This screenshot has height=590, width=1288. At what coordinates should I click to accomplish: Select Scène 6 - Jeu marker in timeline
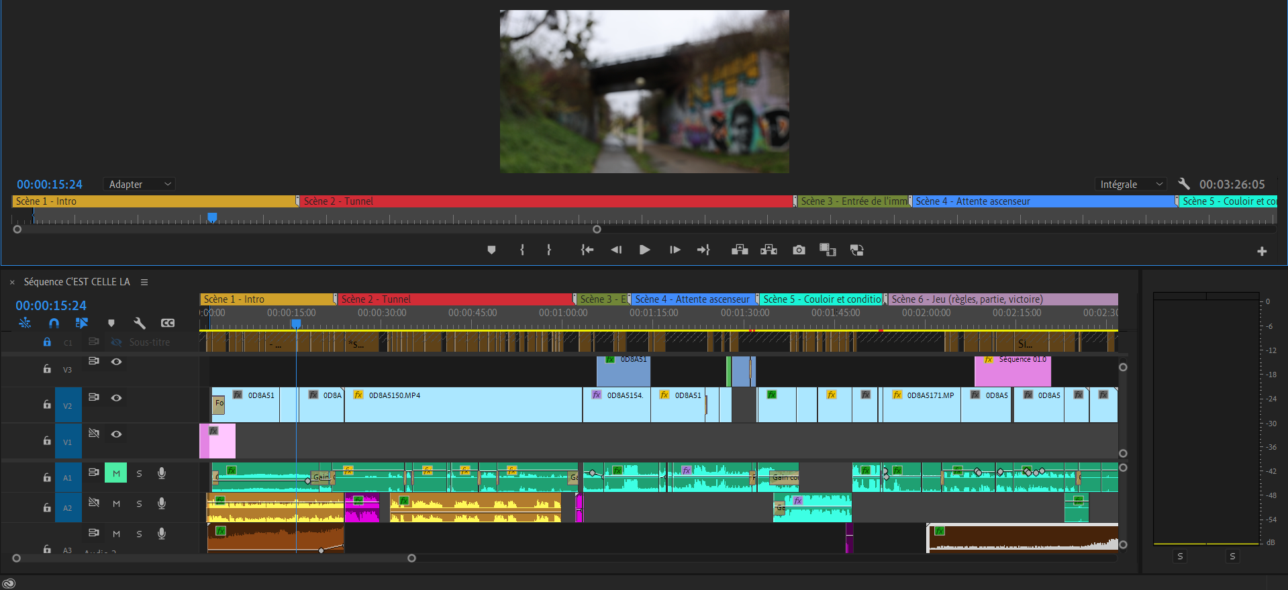(x=1003, y=299)
